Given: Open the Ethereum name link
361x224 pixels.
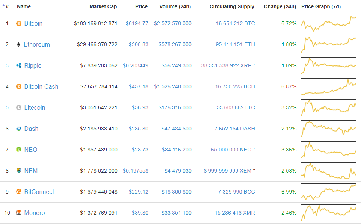Looking at the screenshot, I should coord(37,44).
